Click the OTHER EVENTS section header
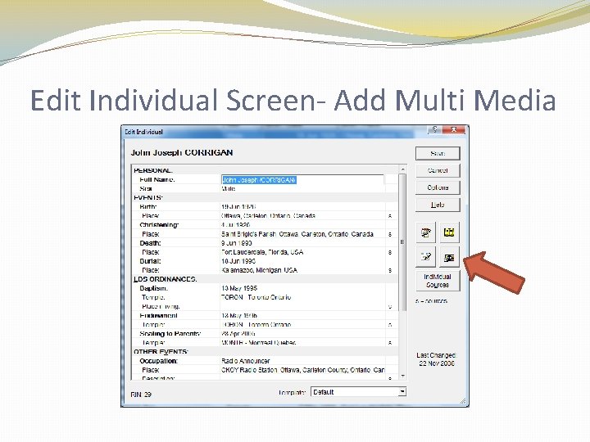The height and width of the screenshot is (442, 590). (x=161, y=352)
